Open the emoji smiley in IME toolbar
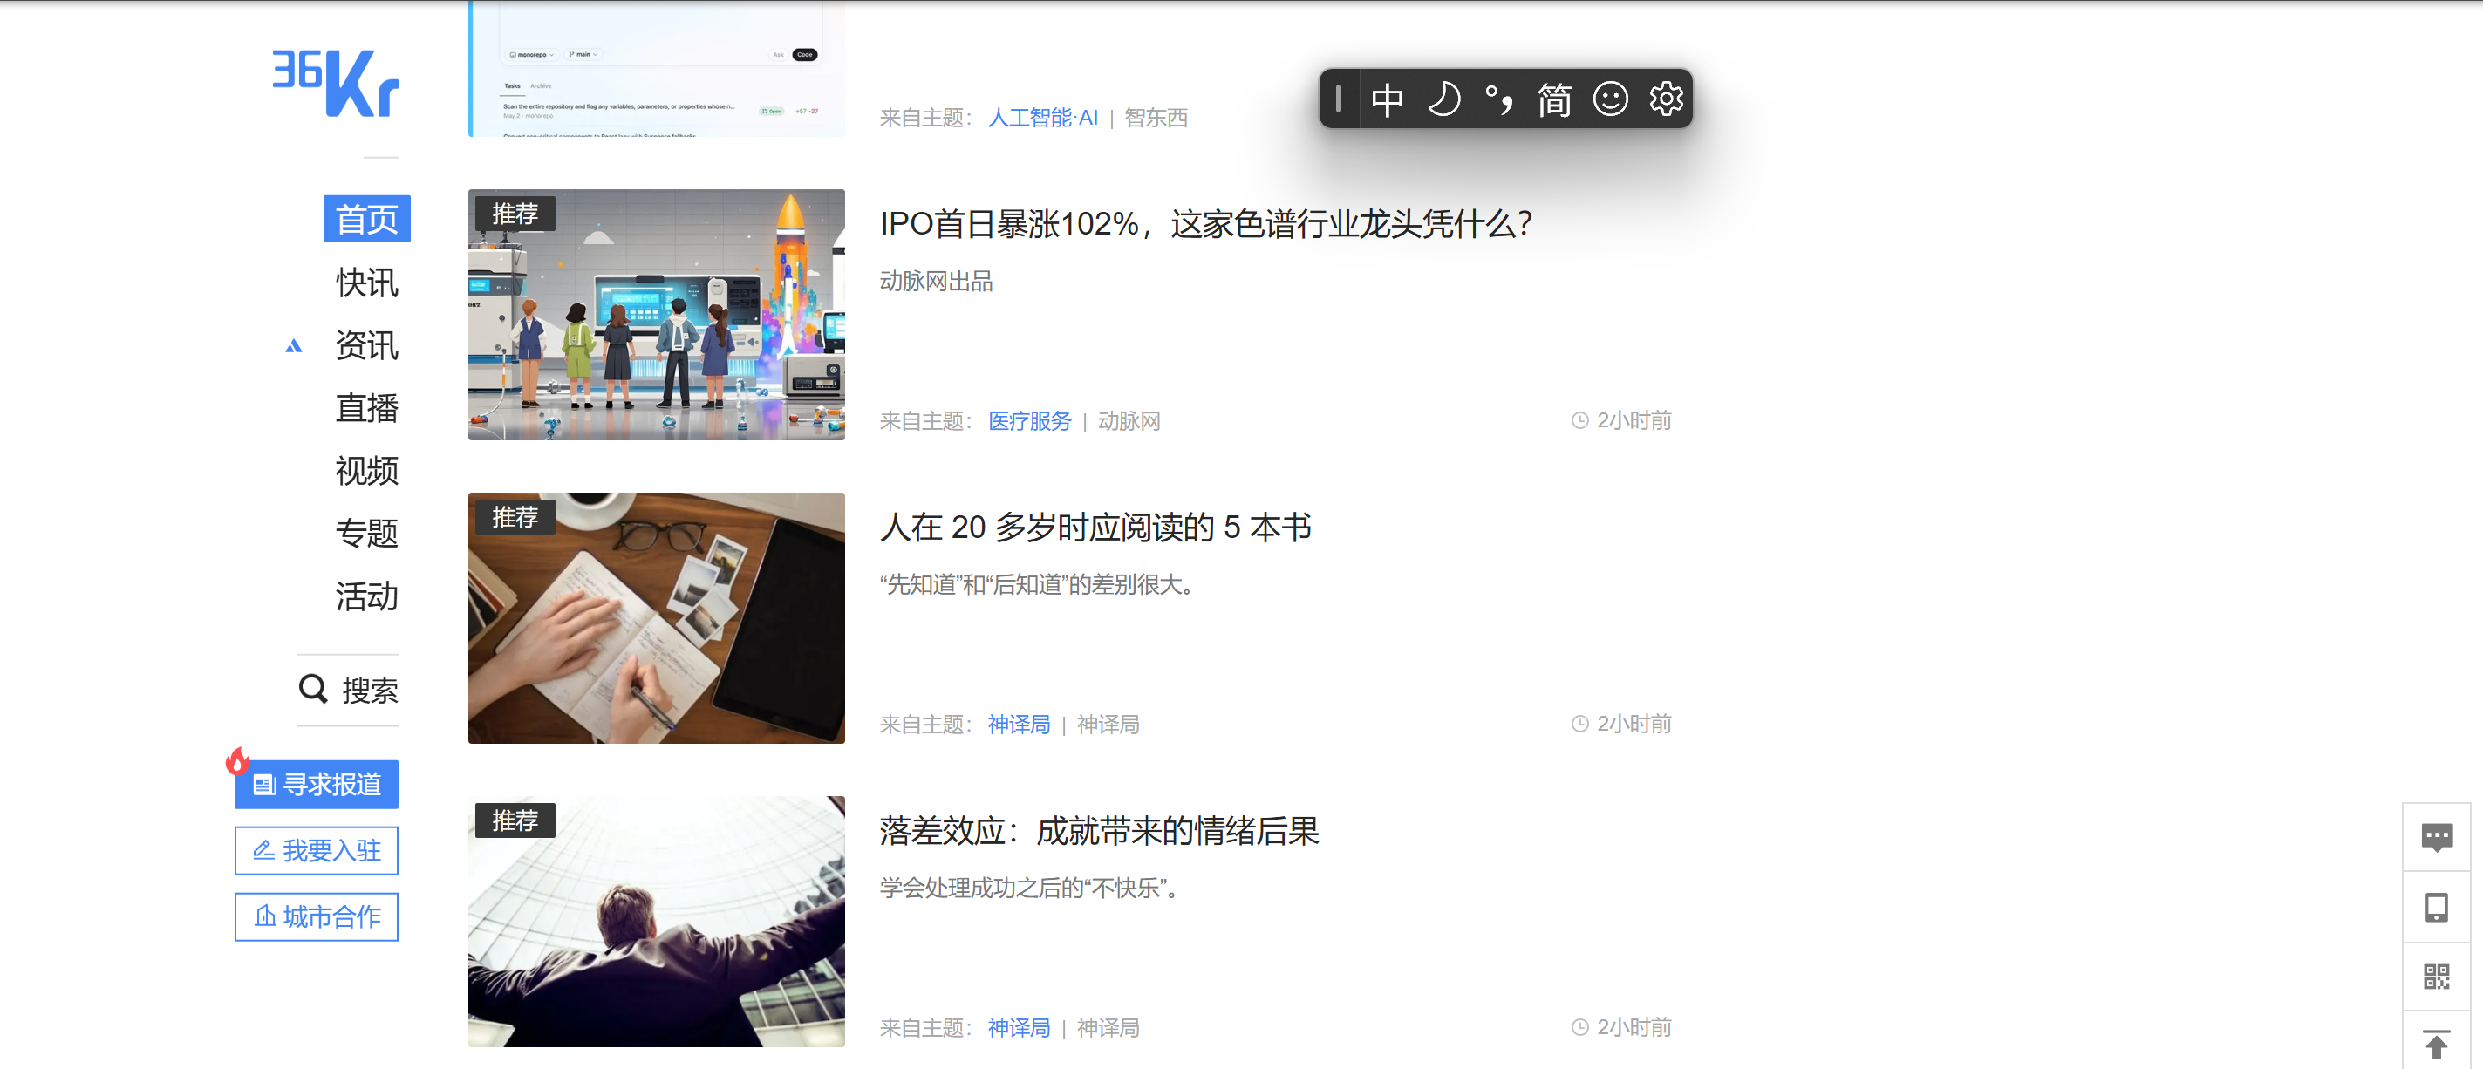 pos(1610,99)
